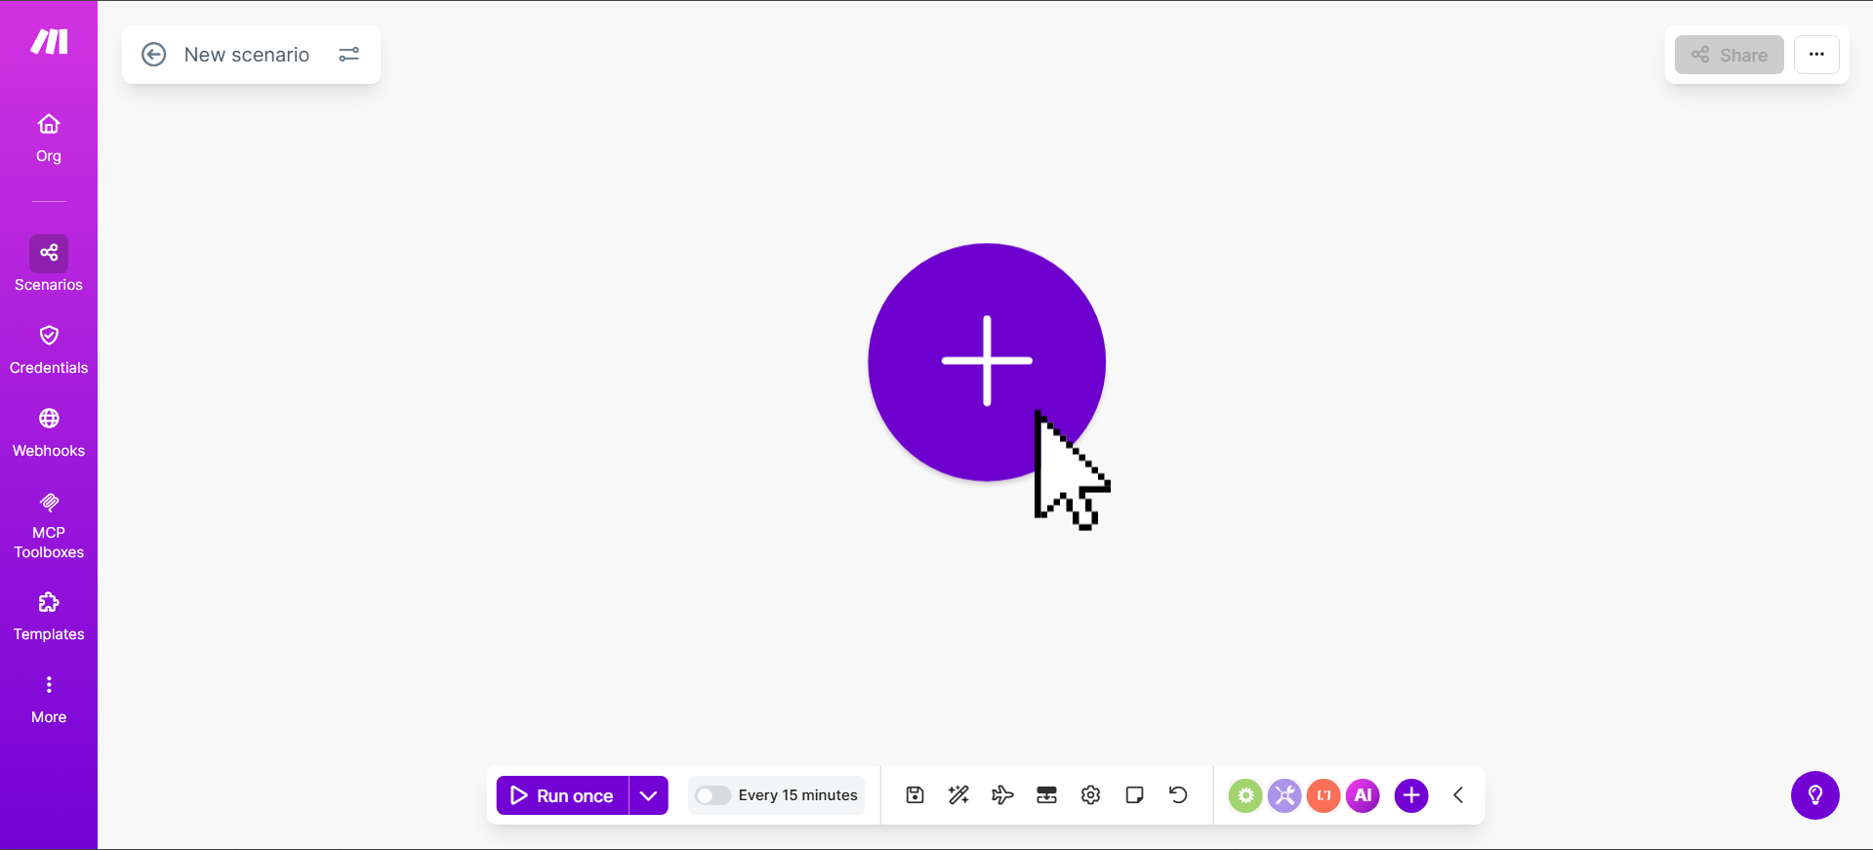Click the undo/previous version arrow icon

[1178, 795]
